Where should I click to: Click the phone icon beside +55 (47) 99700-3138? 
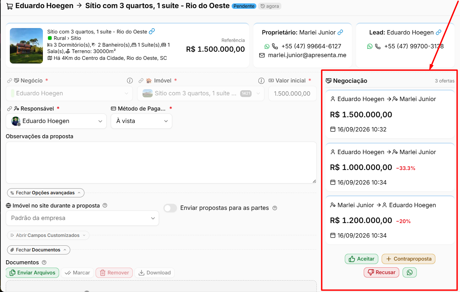coord(378,46)
